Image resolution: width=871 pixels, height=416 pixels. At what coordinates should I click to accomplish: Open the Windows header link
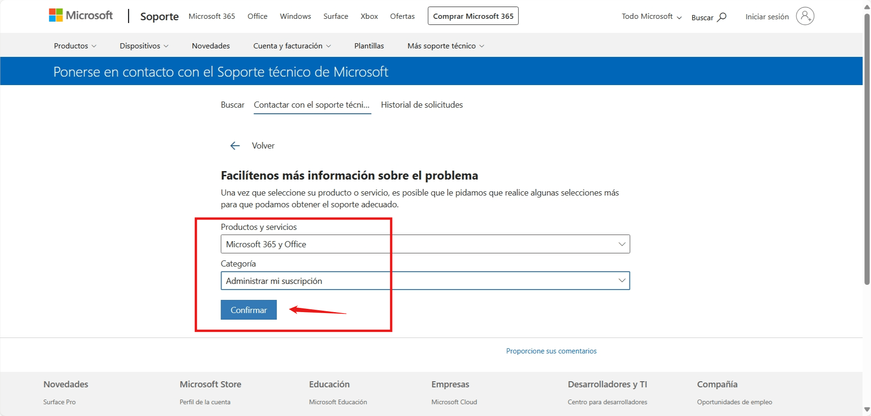coord(296,16)
